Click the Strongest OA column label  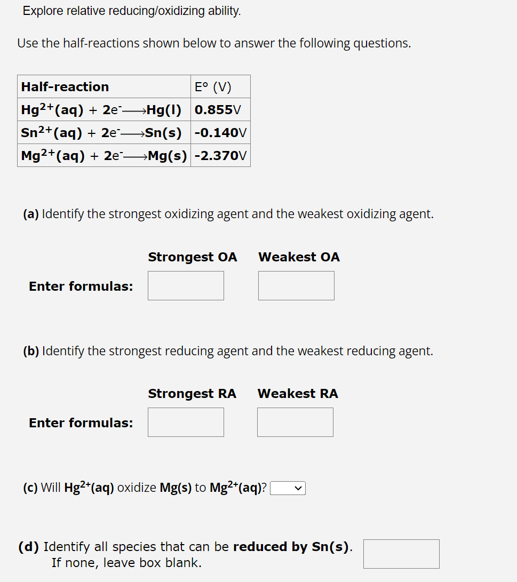point(192,257)
